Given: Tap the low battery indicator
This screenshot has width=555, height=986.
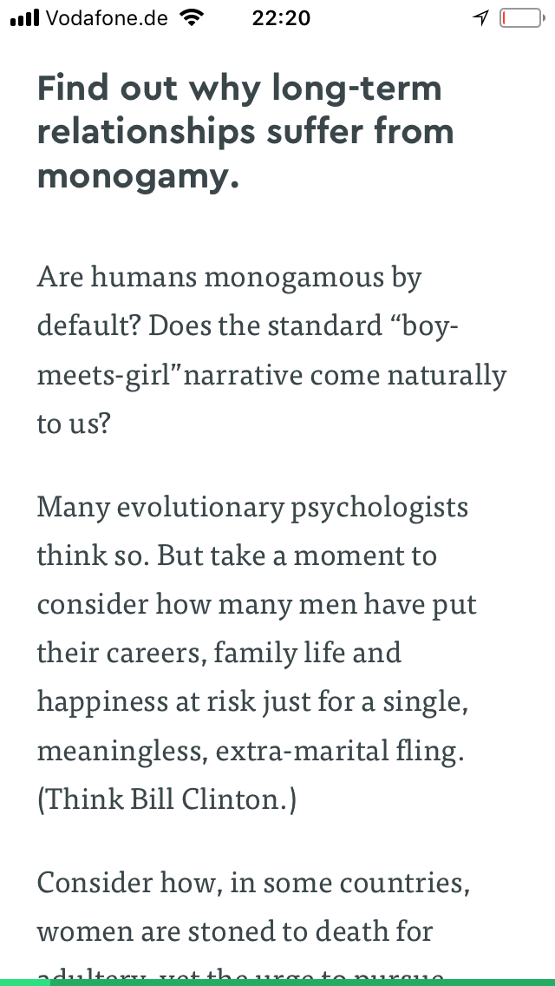Looking at the screenshot, I should tap(520, 18).
